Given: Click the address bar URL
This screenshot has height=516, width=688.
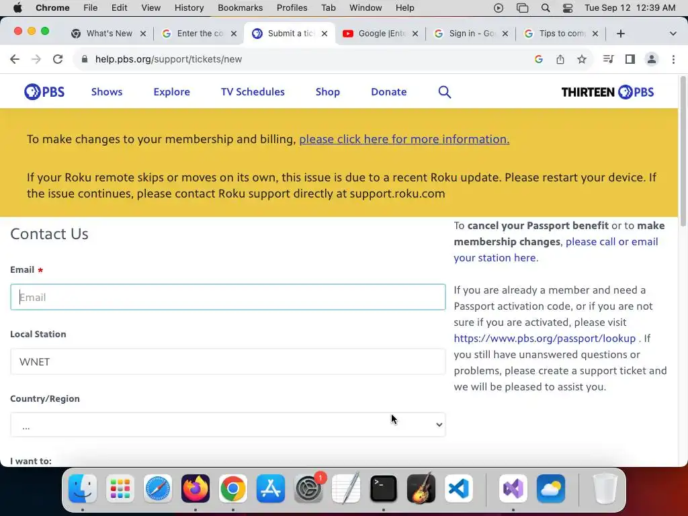Looking at the screenshot, I should click(169, 59).
